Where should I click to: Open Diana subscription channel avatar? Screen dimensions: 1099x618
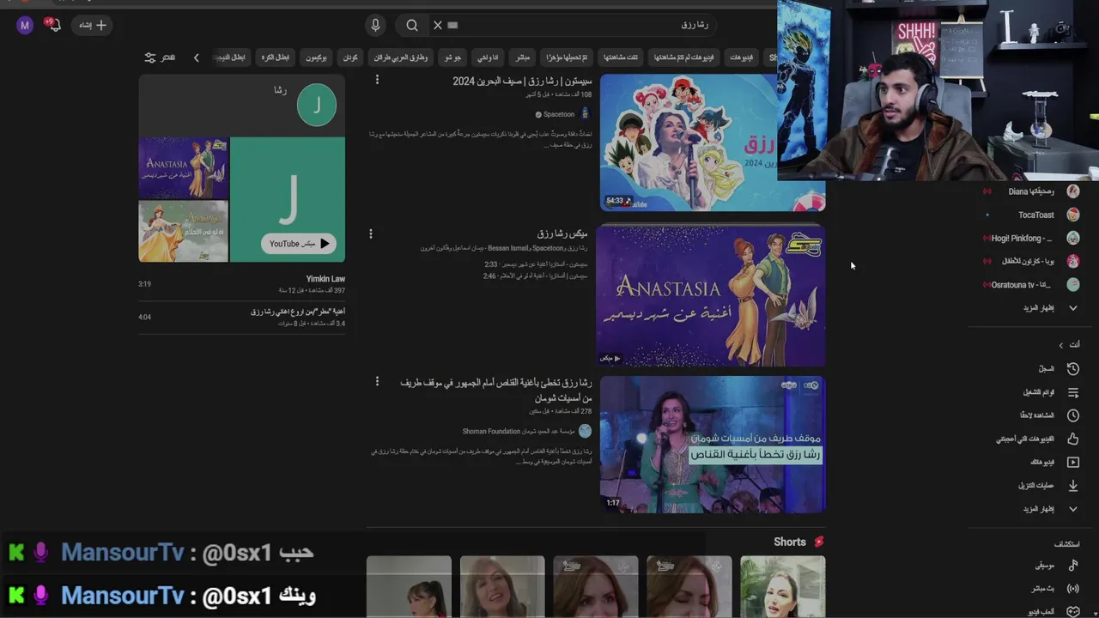(x=1072, y=191)
